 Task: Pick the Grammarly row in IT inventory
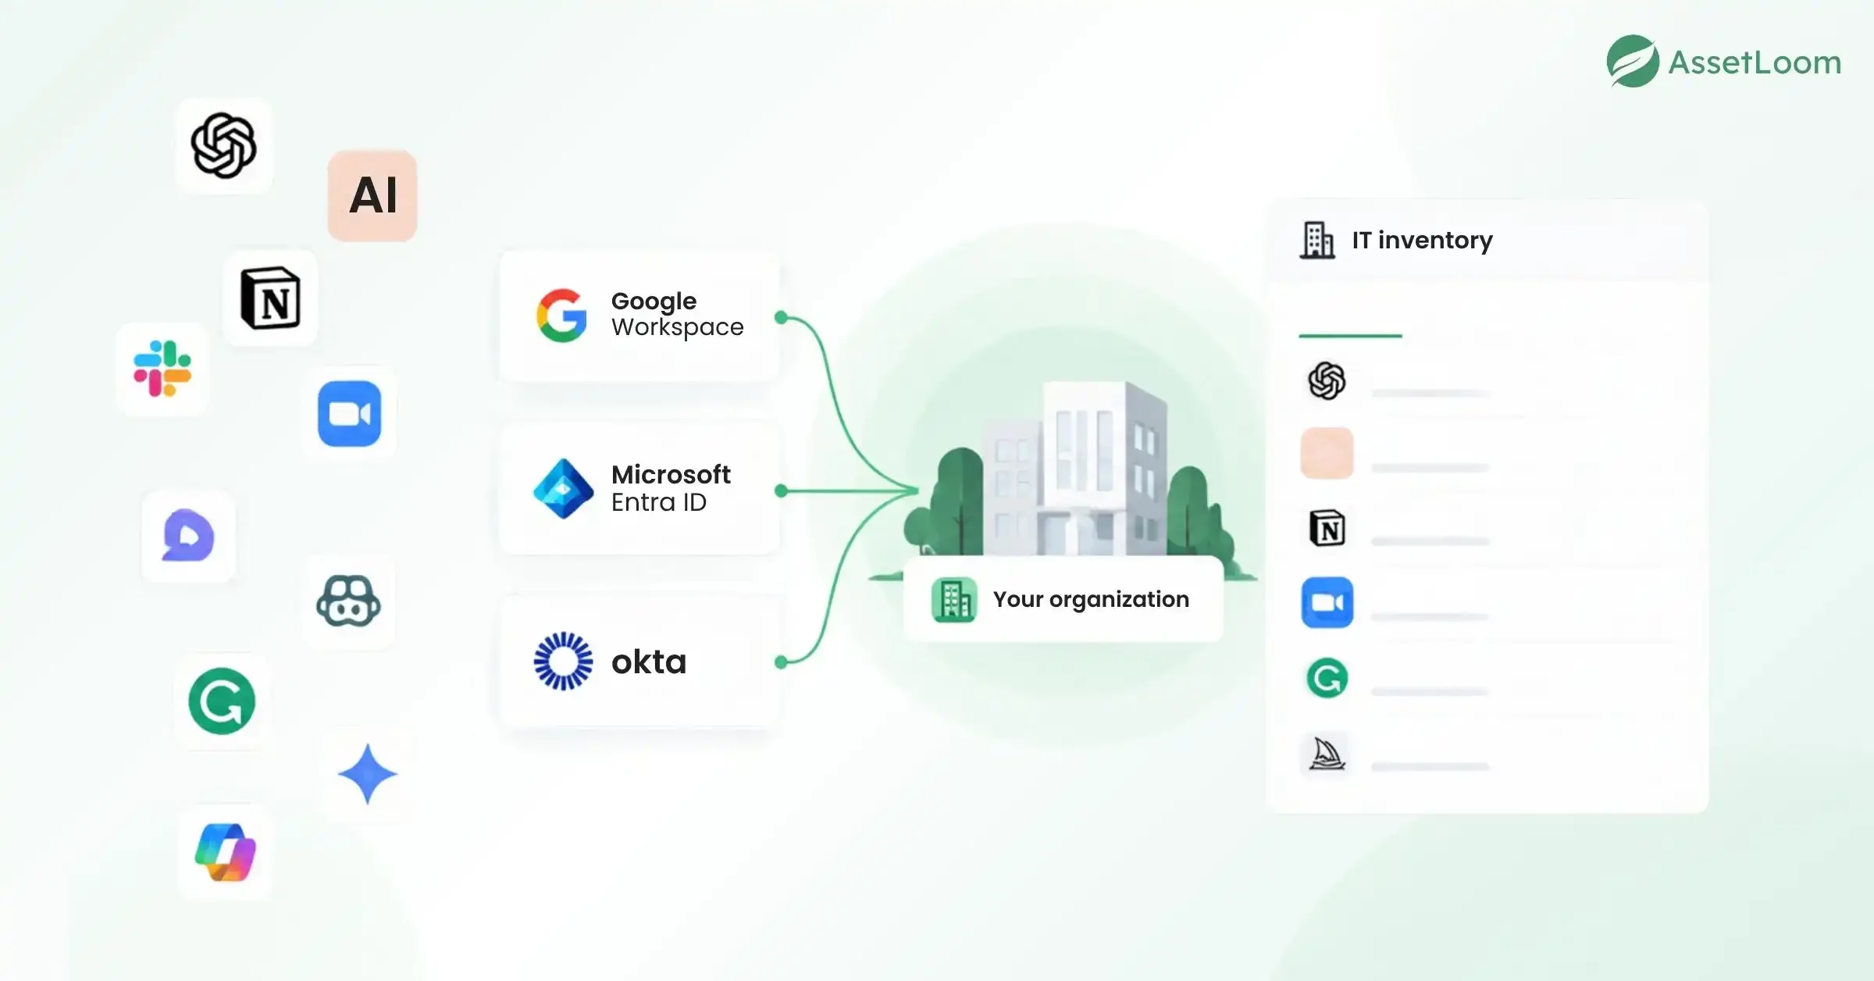(x=1487, y=678)
